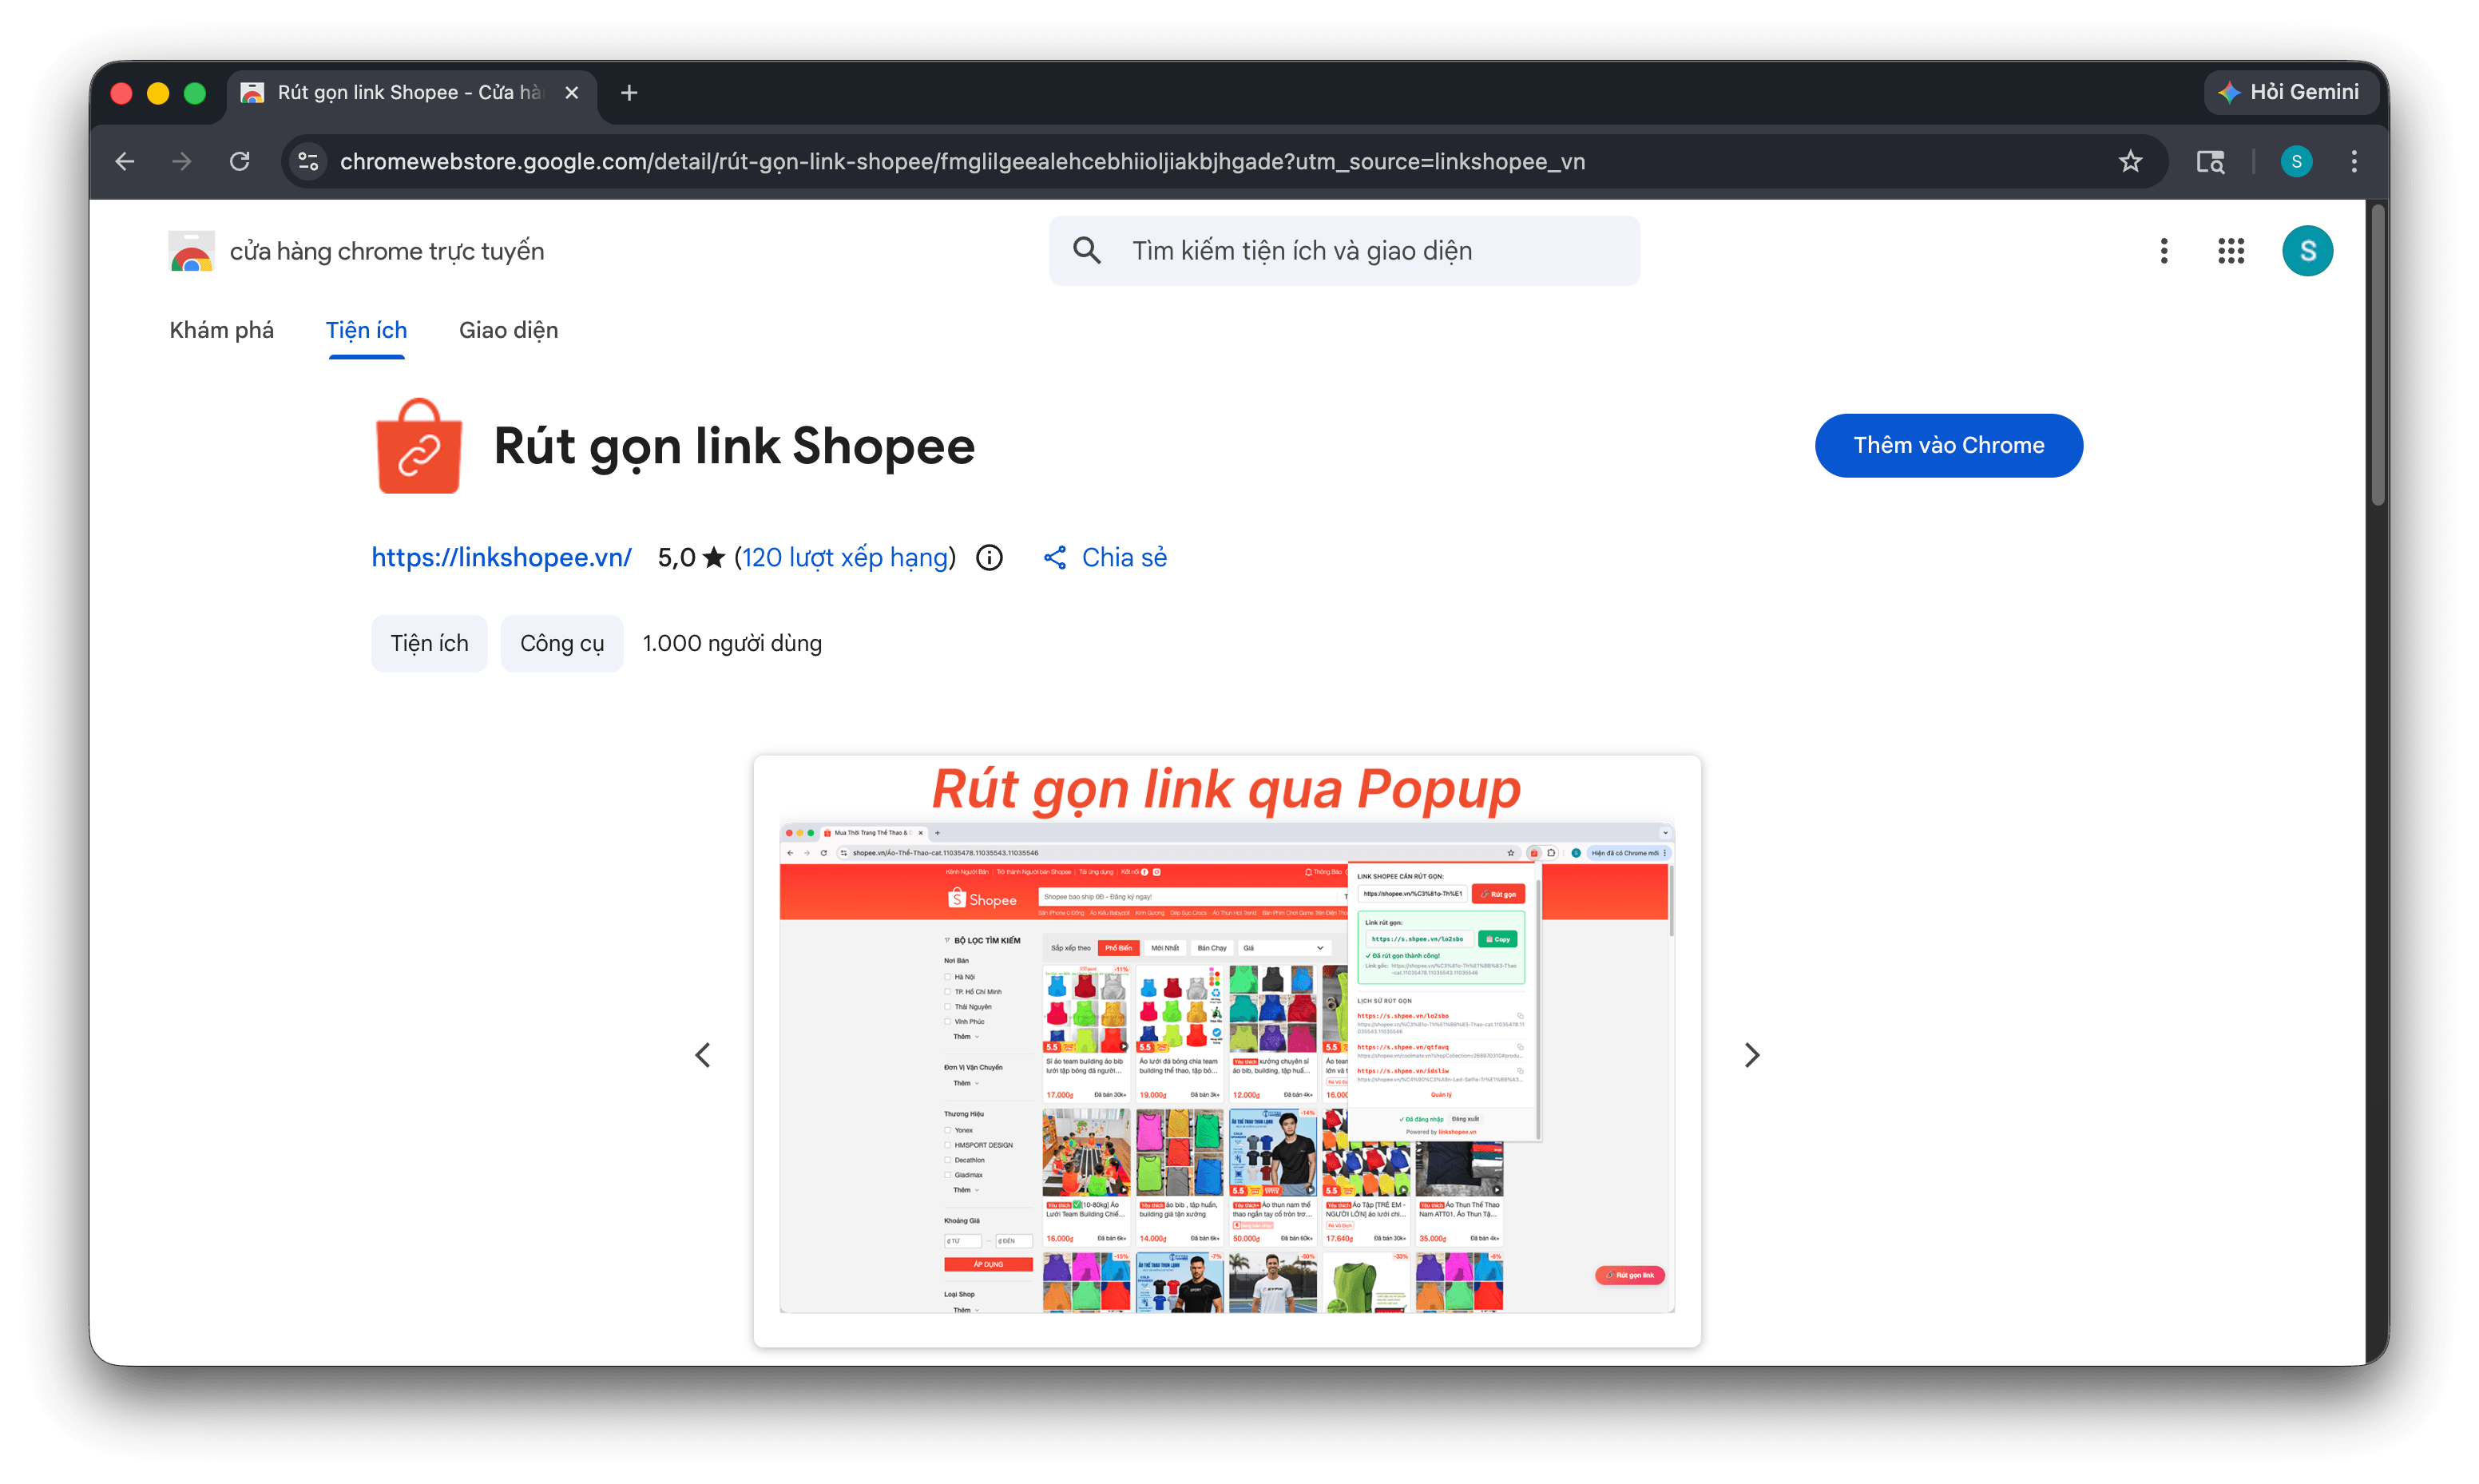Click the magnifier search icon
The width and height of the screenshot is (2479, 1484).
(x=1087, y=250)
